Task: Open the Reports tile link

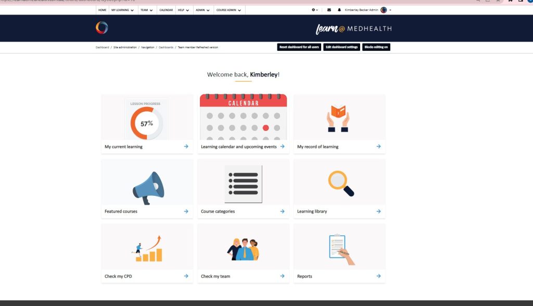Action: [304, 276]
